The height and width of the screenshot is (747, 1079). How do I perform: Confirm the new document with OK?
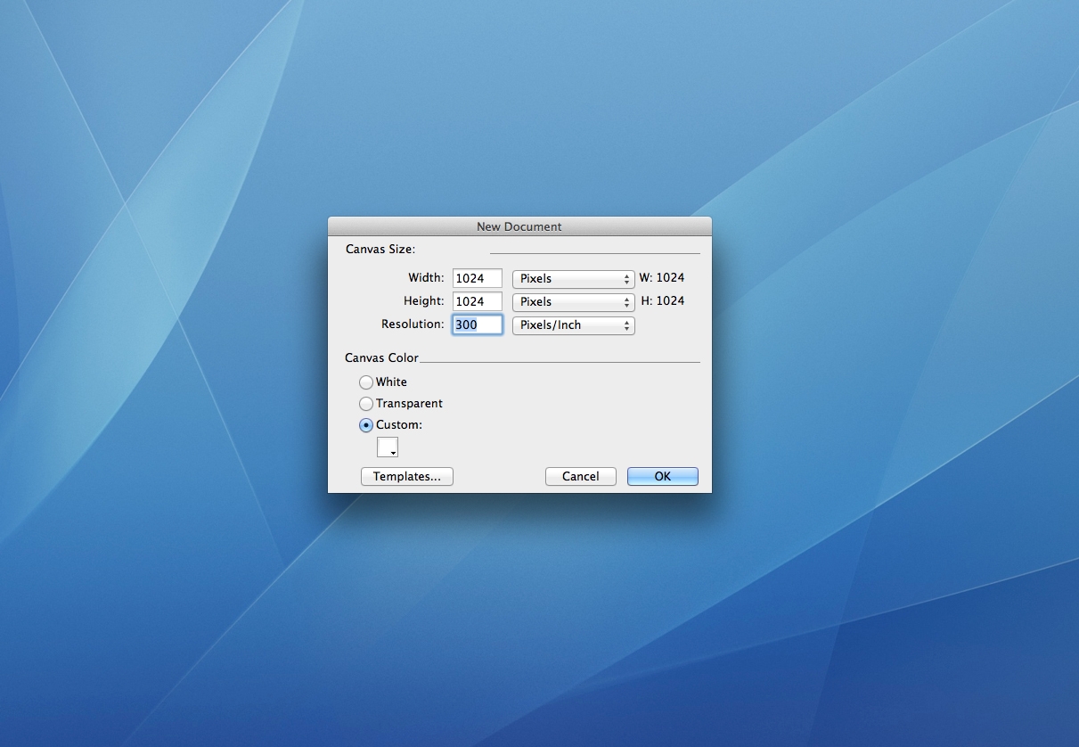[662, 476]
